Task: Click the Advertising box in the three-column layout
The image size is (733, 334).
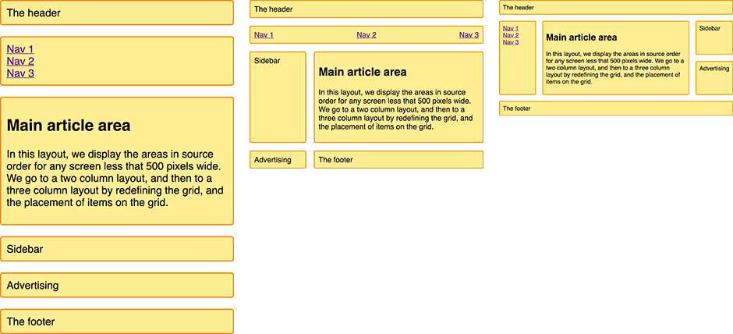Action: click(714, 77)
